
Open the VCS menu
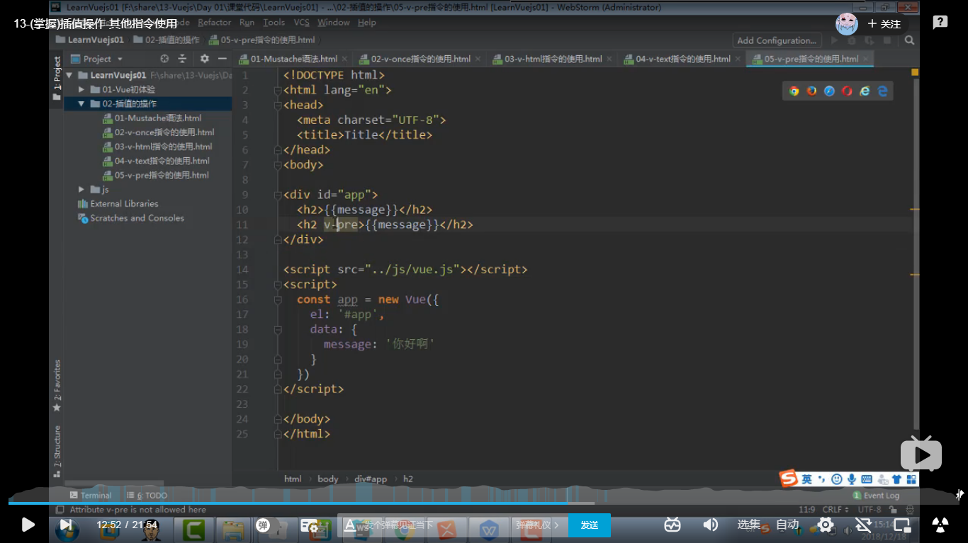(x=302, y=23)
